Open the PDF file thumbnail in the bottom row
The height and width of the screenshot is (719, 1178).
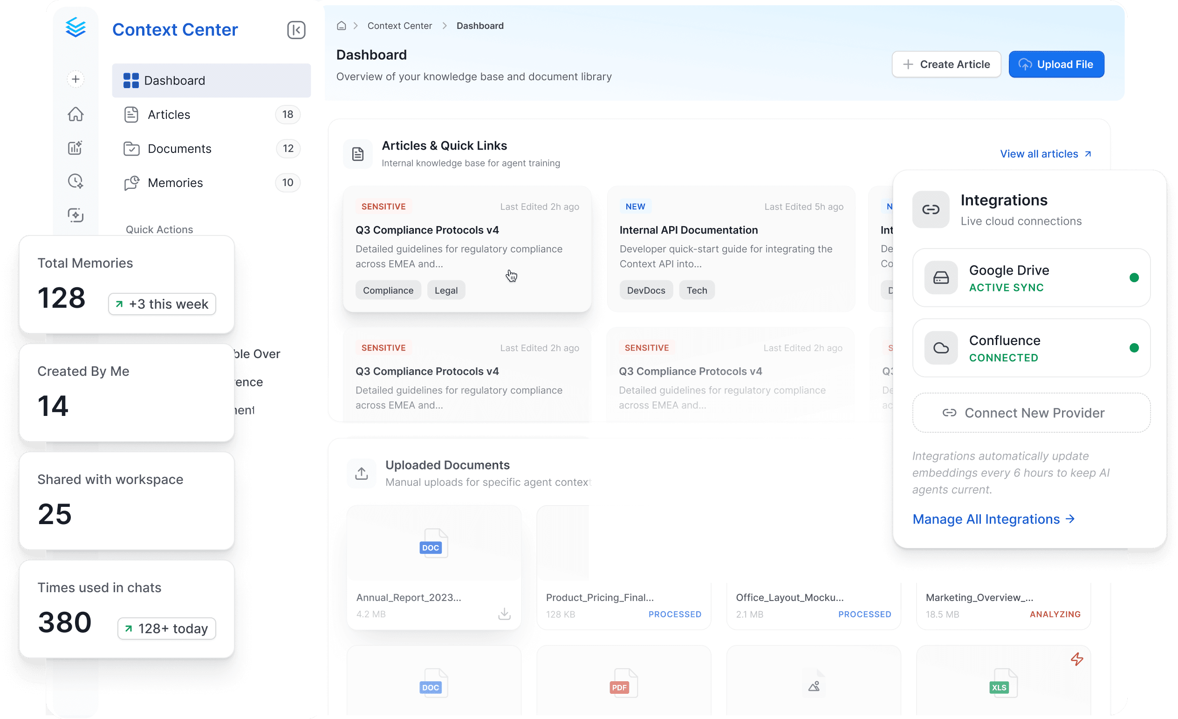[x=623, y=683]
